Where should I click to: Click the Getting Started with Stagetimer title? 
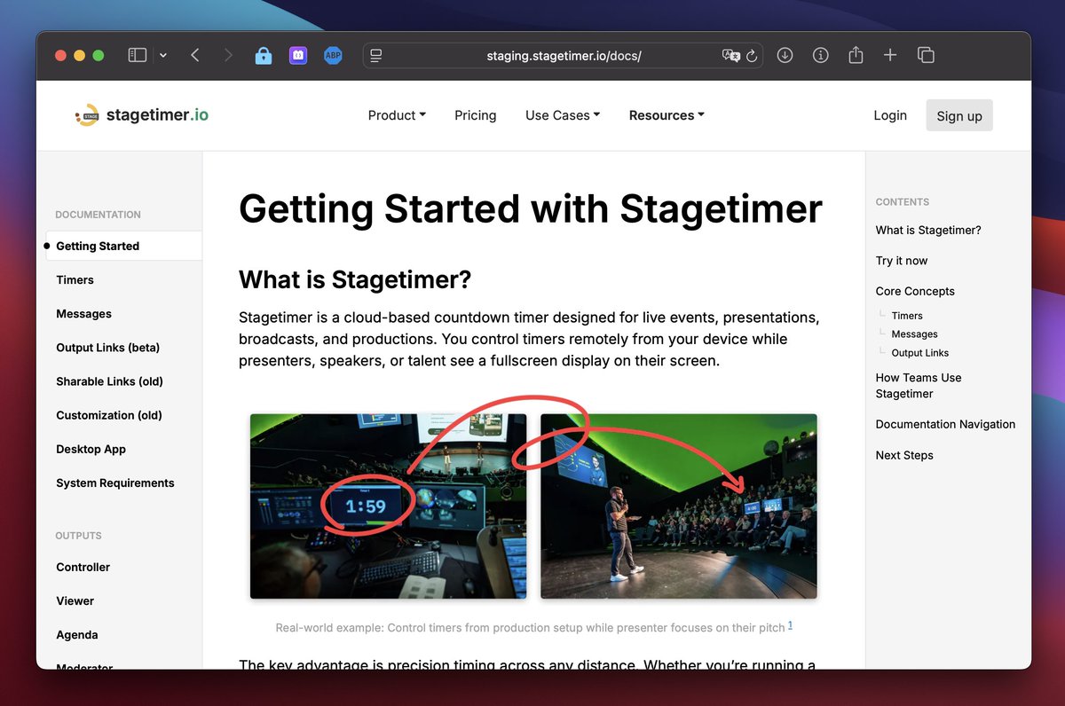tap(531, 208)
